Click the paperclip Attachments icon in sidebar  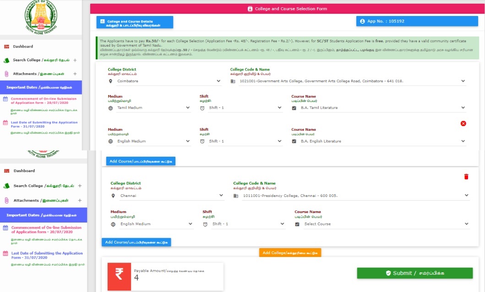[x=7, y=74]
